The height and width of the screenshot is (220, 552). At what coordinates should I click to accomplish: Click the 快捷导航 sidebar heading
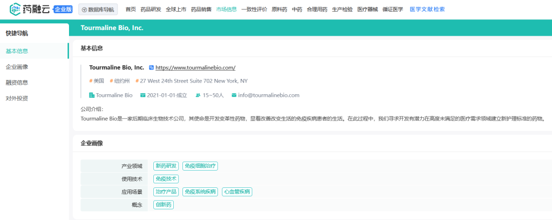click(17, 34)
